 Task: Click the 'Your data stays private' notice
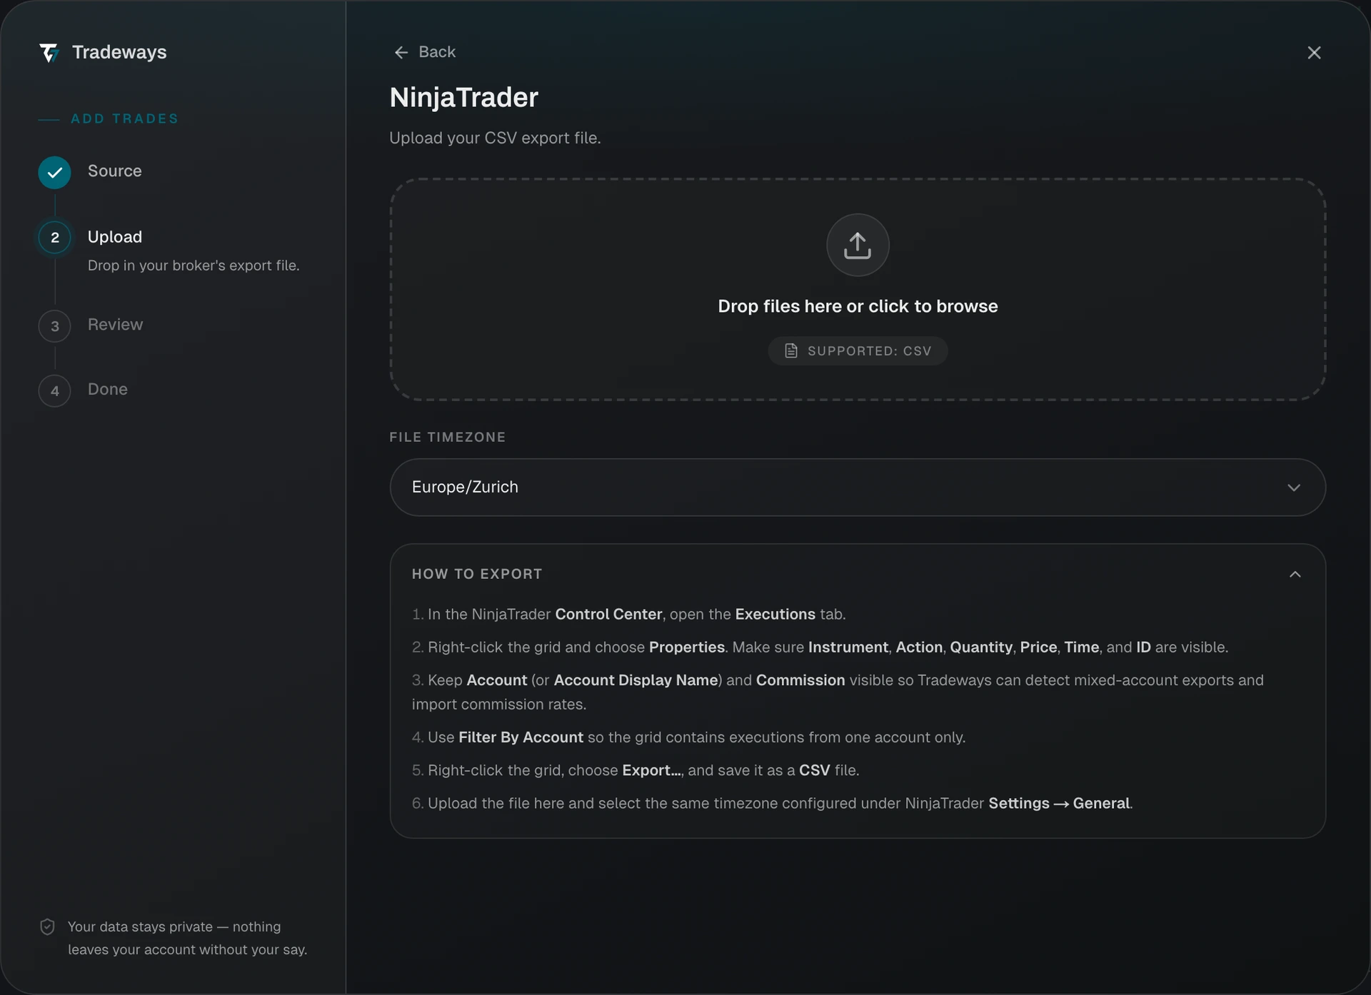point(187,938)
